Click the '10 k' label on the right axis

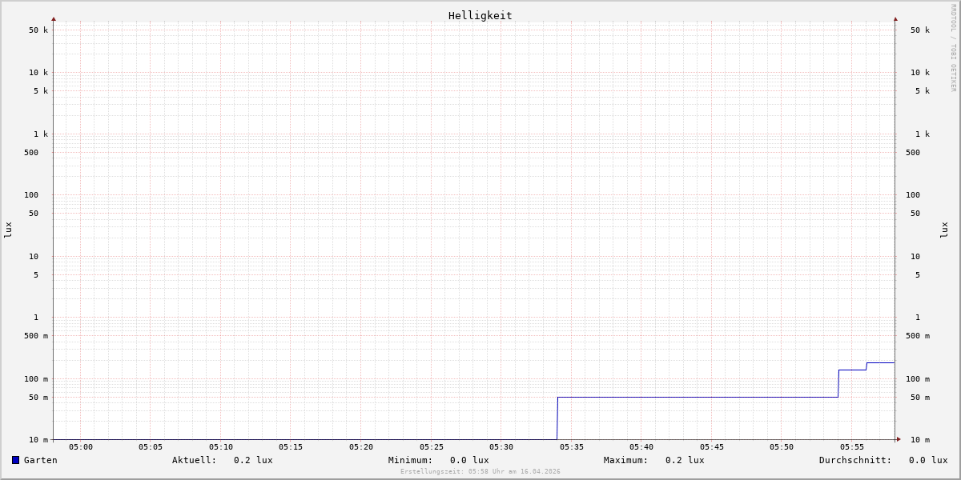tap(920, 73)
